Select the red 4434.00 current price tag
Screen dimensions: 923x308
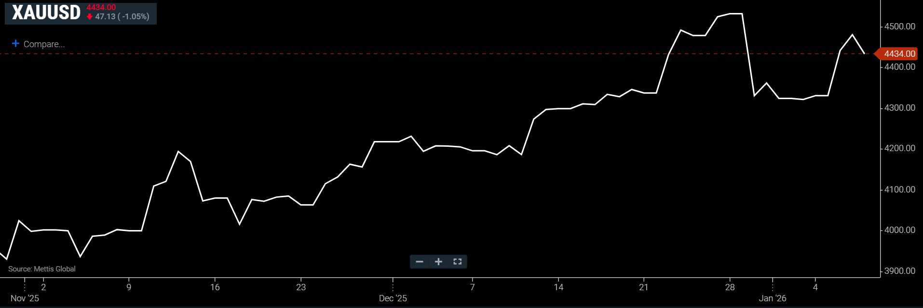coord(899,54)
